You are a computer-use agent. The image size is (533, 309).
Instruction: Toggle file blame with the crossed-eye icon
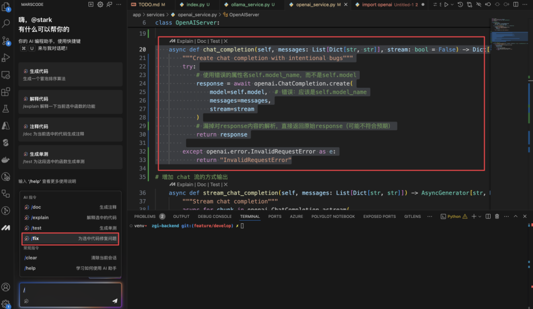pyautogui.click(x=479, y=4)
